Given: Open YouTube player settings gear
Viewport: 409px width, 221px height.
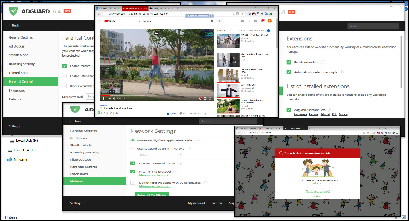Looking at the screenshot, I should [x=200, y=98].
